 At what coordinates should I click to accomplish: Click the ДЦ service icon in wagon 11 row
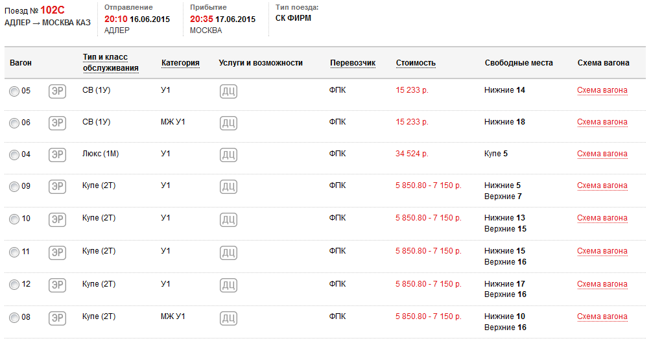228,252
